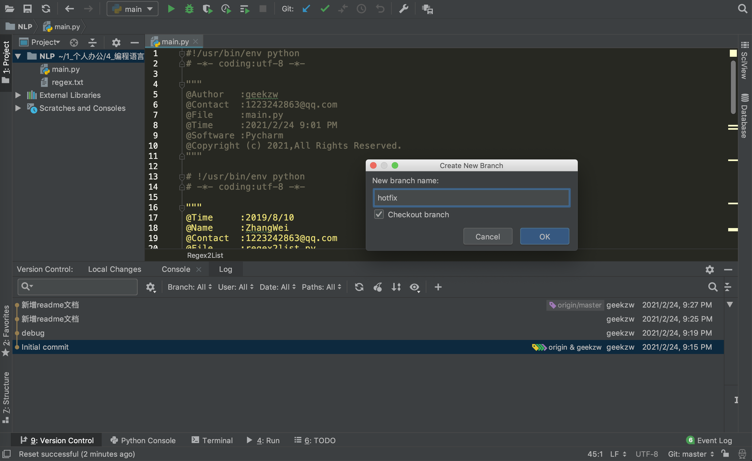Toggle the Checkout branch checkbox
Screen dimensions: 752x461
(379, 214)
